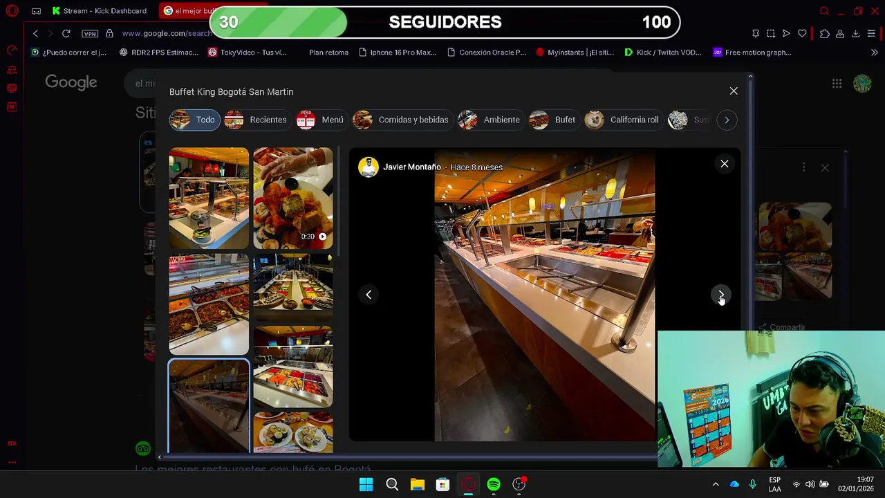Screen dimensions: 885x498
Task: Close the enlarged photo viewer
Action: point(724,164)
